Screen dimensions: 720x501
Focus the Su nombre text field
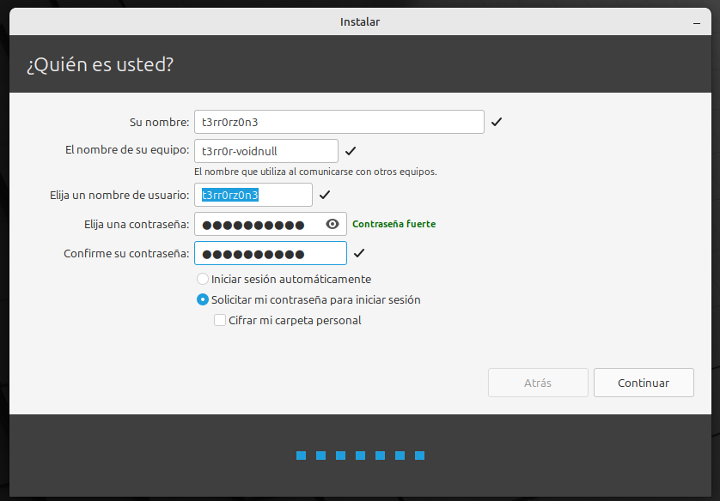(x=339, y=123)
